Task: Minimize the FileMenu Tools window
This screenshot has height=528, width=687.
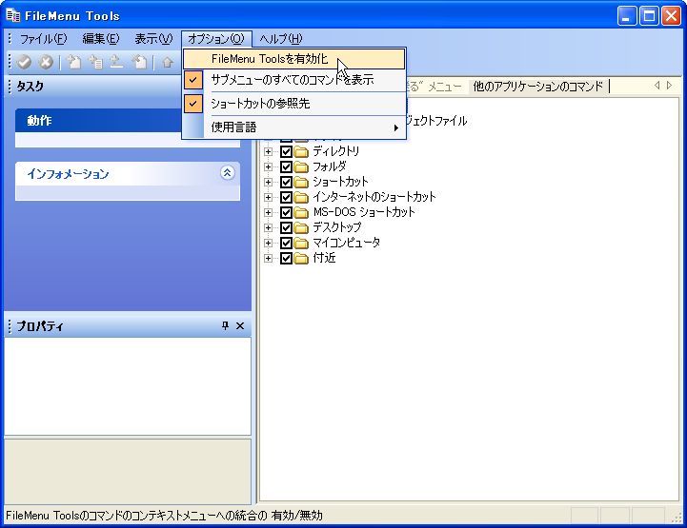Action: 627,16
